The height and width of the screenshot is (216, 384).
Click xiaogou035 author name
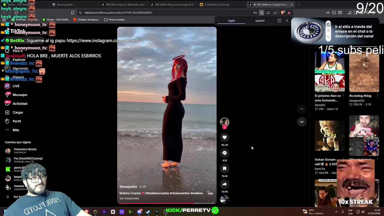[x=357, y=100]
